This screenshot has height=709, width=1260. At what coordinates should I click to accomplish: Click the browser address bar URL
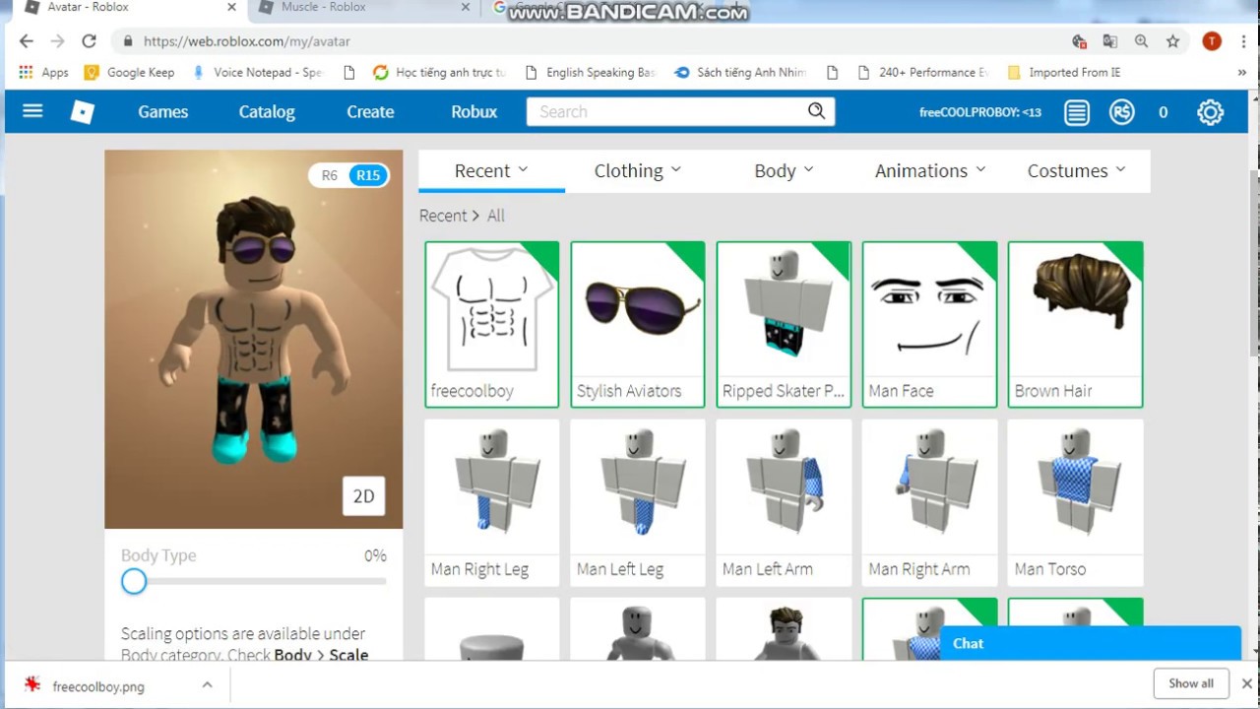pos(246,41)
